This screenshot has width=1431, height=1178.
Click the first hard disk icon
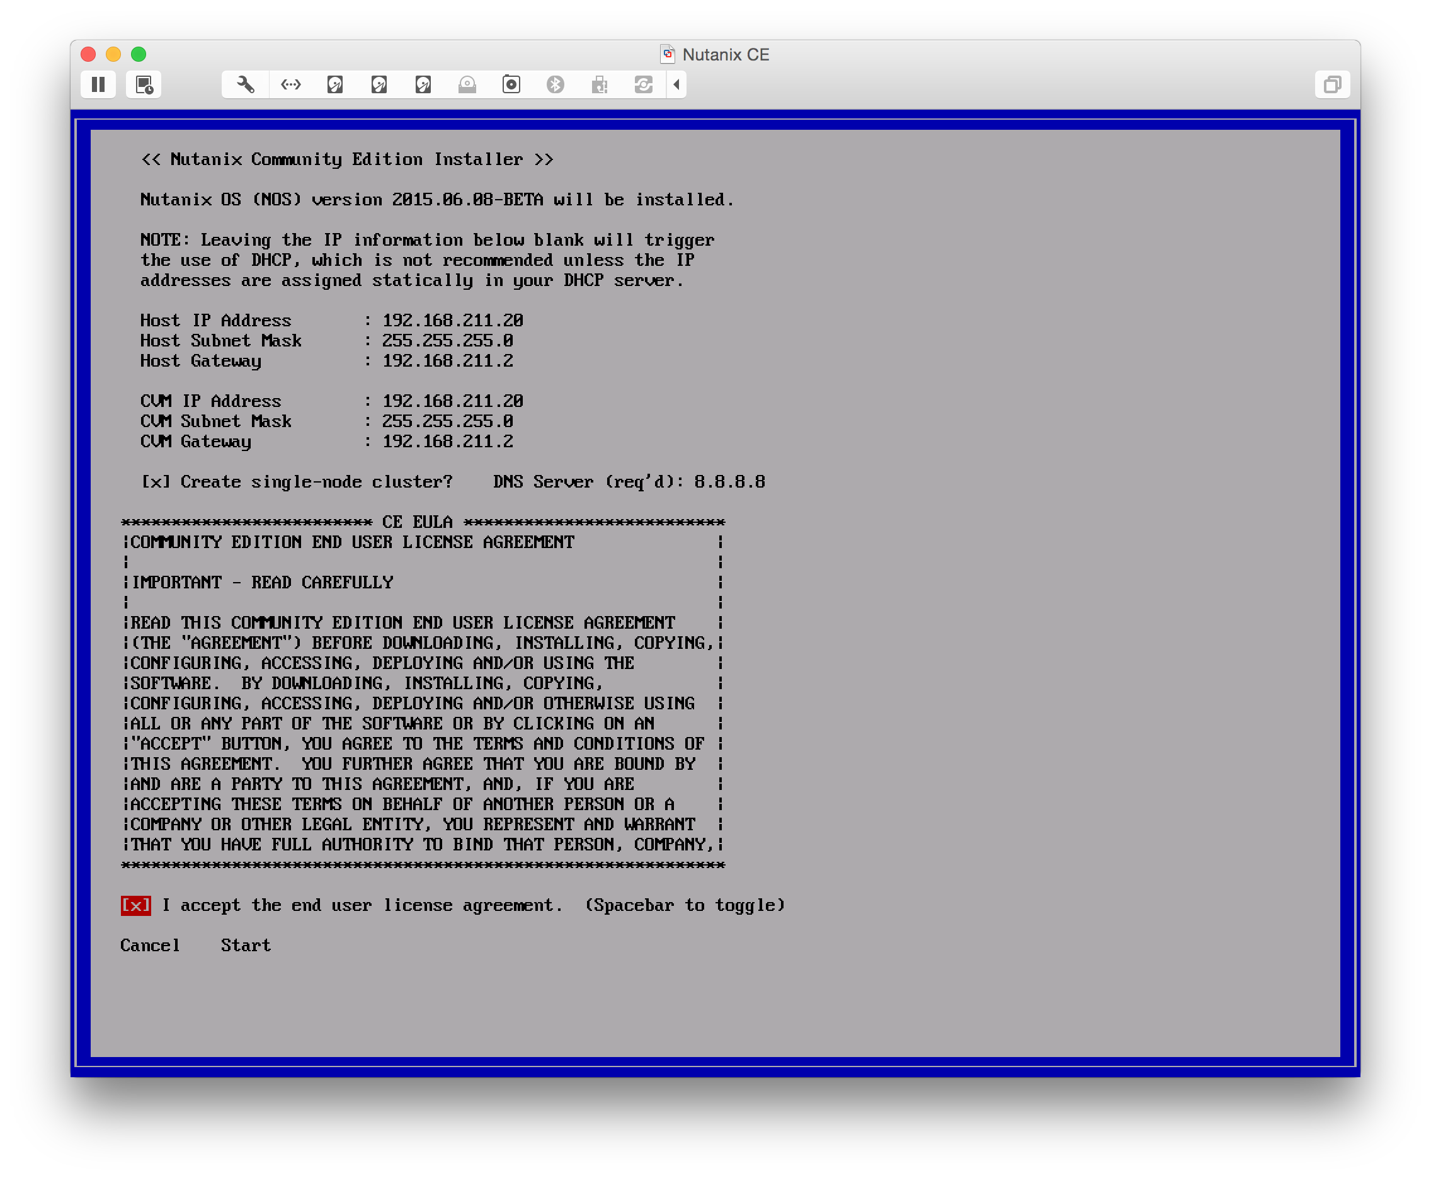pyautogui.click(x=335, y=84)
